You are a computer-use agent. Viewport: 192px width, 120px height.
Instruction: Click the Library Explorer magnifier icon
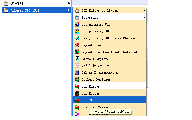[77, 59]
